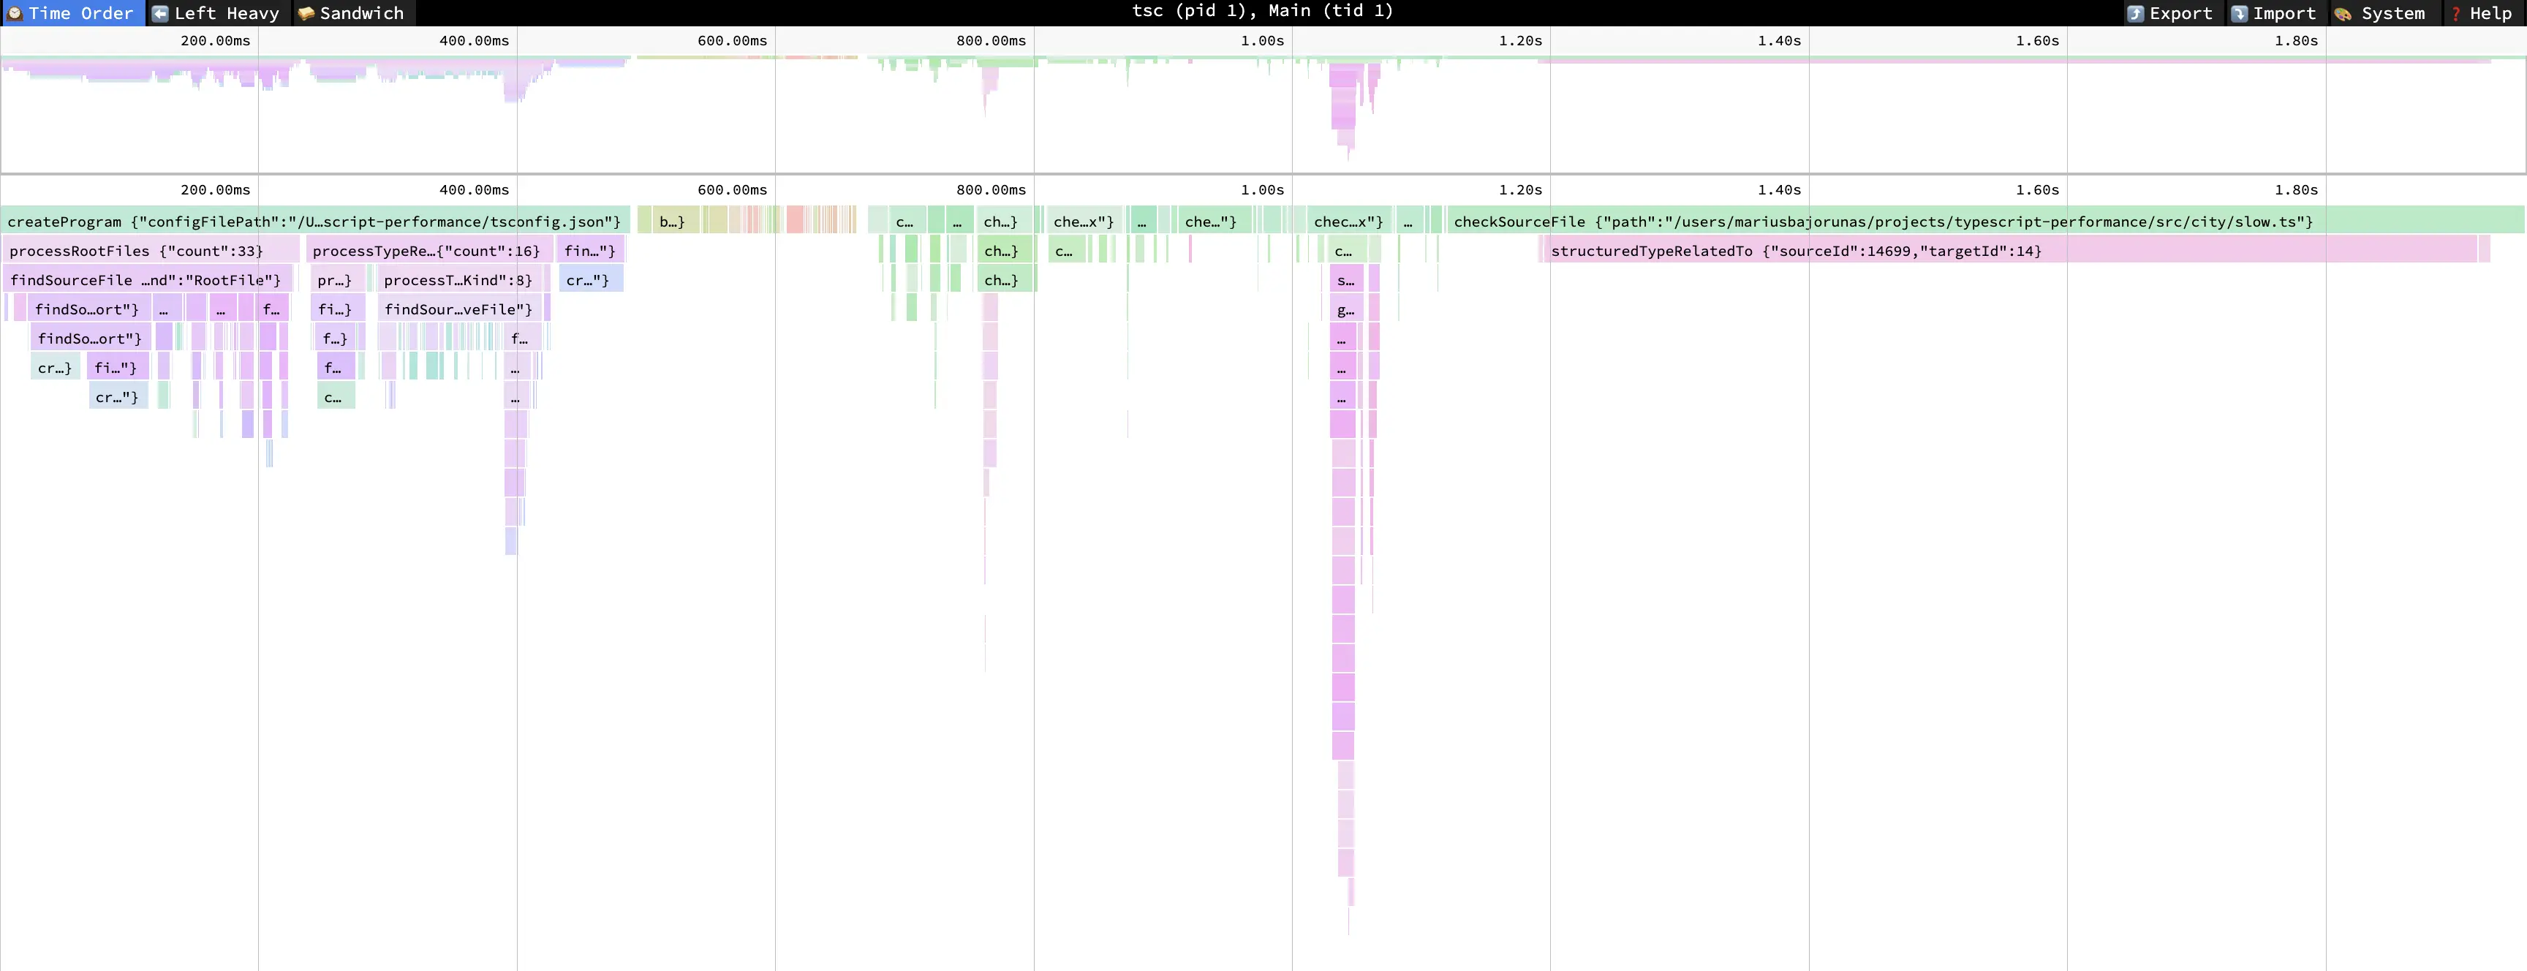Select the fin..."} frame under createProgram
The width and height of the screenshot is (2527, 971).
[x=591, y=250]
